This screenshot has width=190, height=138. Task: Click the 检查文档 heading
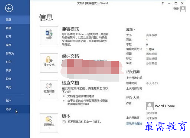(x=70, y=83)
